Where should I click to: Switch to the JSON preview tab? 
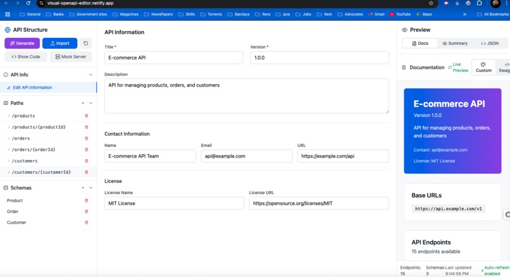pyautogui.click(x=490, y=43)
